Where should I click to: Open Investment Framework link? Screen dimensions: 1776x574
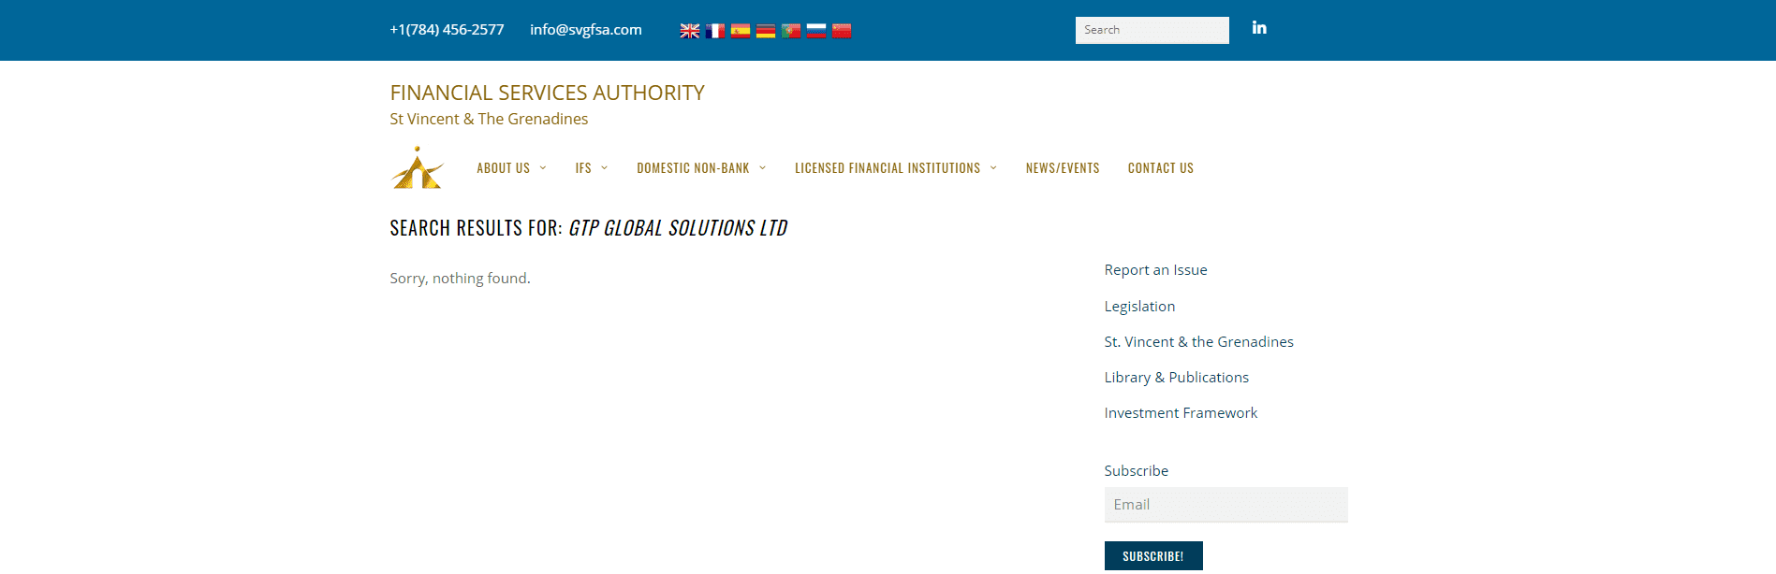point(1181,413)
